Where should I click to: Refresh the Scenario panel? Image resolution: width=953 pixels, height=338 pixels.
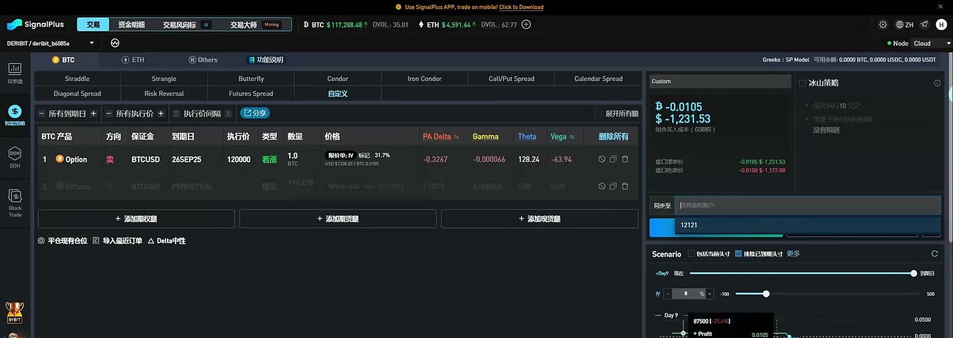[935, 253]
